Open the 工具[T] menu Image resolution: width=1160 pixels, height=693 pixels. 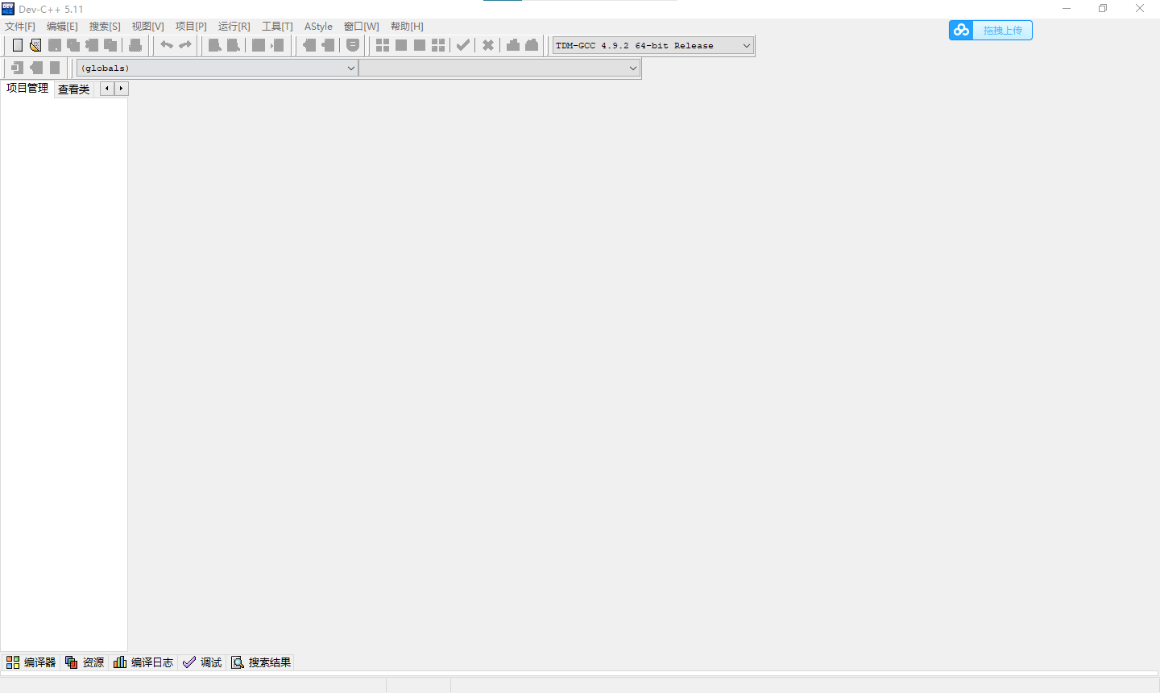[277, 27]
